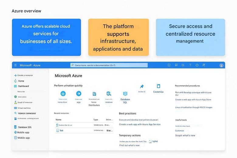The height and width of the screenshot is (158, 237).
Task: Click the search bar in the header
Action: tap(109, 65)
